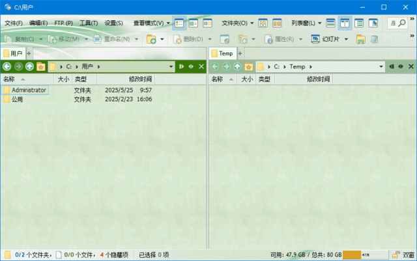Expand the new folder dropdown arrow
The height and width of the screenshot is (261, 417).
162,39
